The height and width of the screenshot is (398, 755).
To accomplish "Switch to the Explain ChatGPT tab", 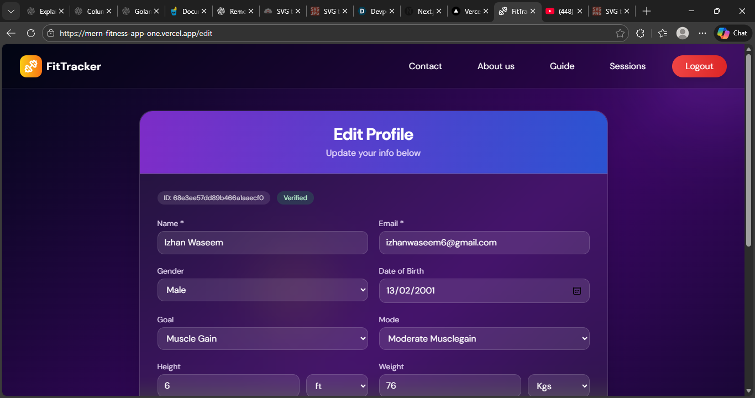I will pos(45,11).
